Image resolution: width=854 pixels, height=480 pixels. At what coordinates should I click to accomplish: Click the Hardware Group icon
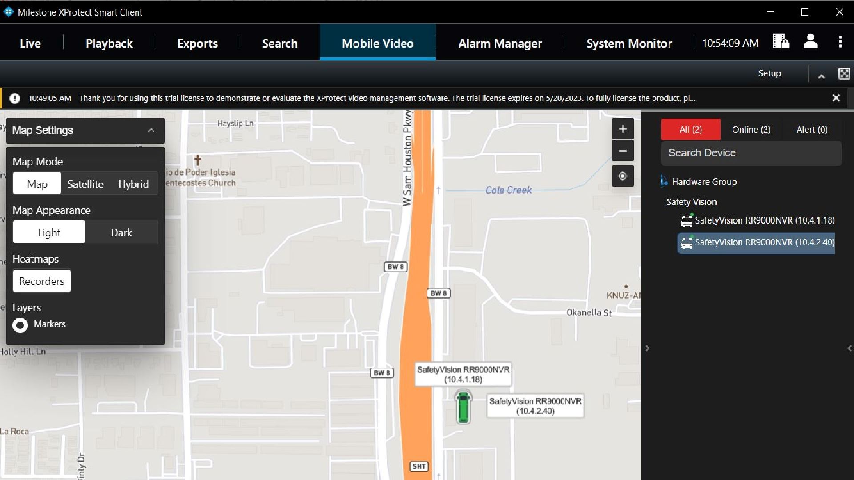point(664,181)
